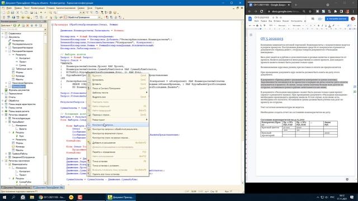358x201 pixels.
Task: Click the 1C Документ Приход taskbar button
Action: pyautogui.click(x=121, y=197)
